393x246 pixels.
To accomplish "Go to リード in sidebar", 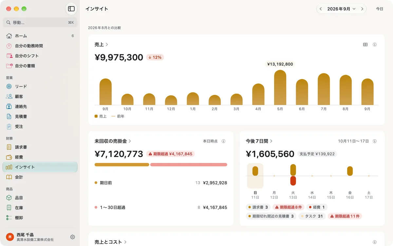I will point(40,86).
